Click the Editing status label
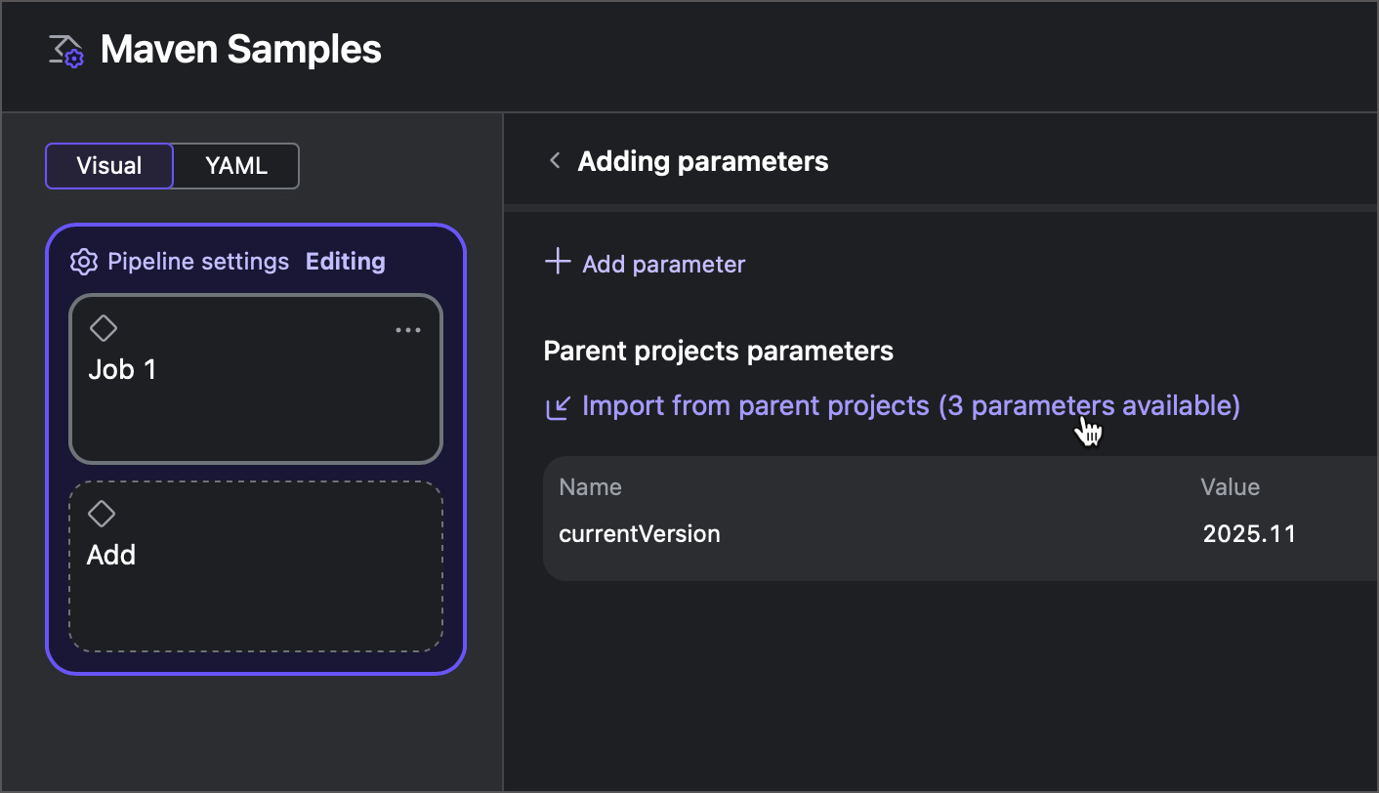 tap(345, 261)
